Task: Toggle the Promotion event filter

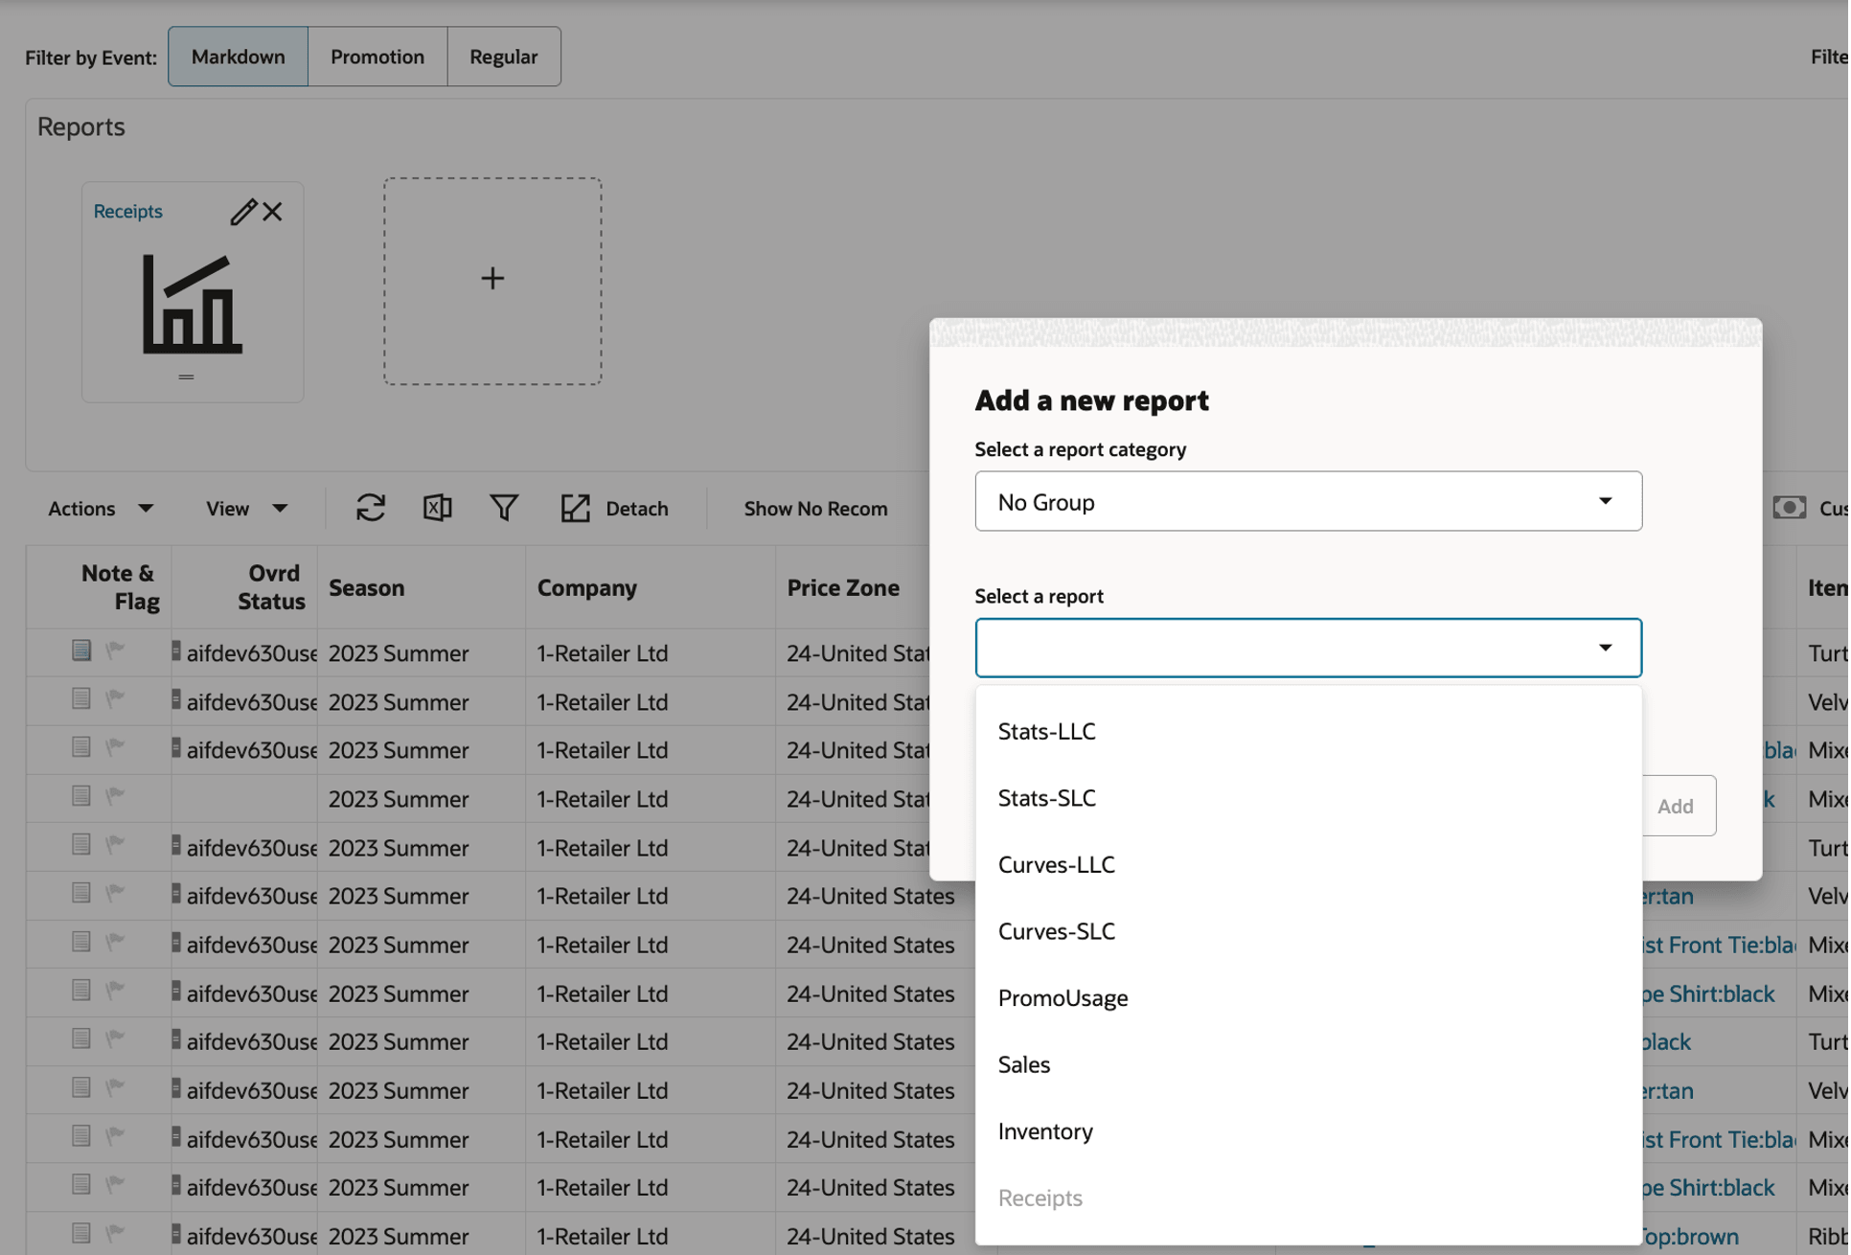Action: 377,57
